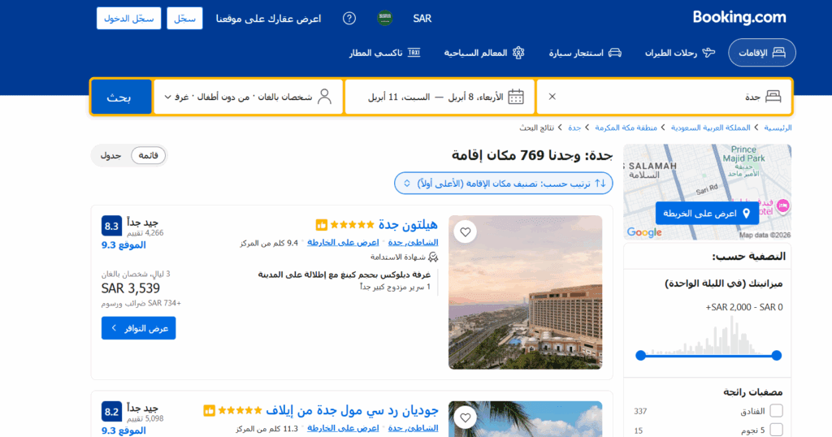The image size is (832, 437).
Task: Expand the guests and rooms dropdown
Action: point(249,97)
